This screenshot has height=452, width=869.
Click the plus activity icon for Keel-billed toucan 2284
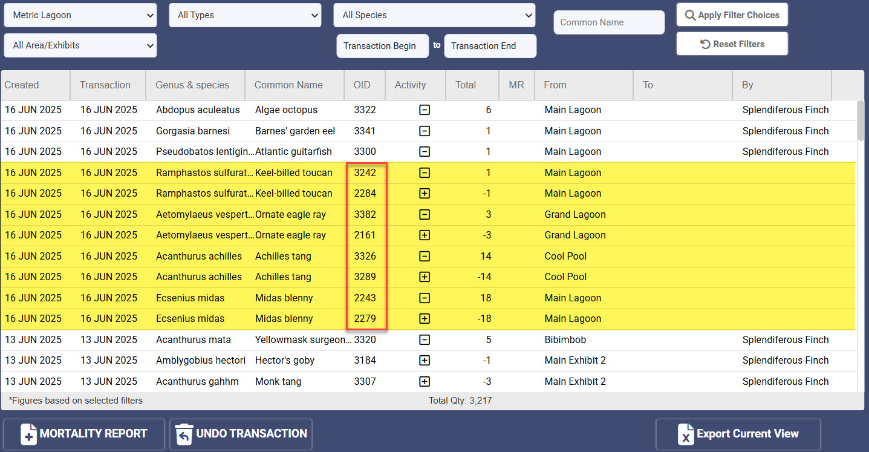coord(425,193)
